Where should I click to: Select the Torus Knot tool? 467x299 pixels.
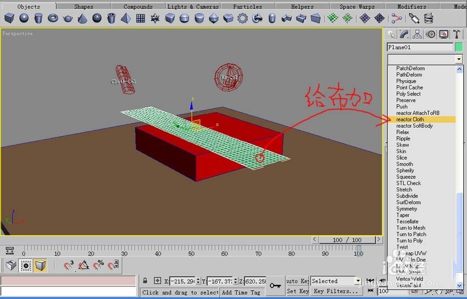tap(257, 19)
